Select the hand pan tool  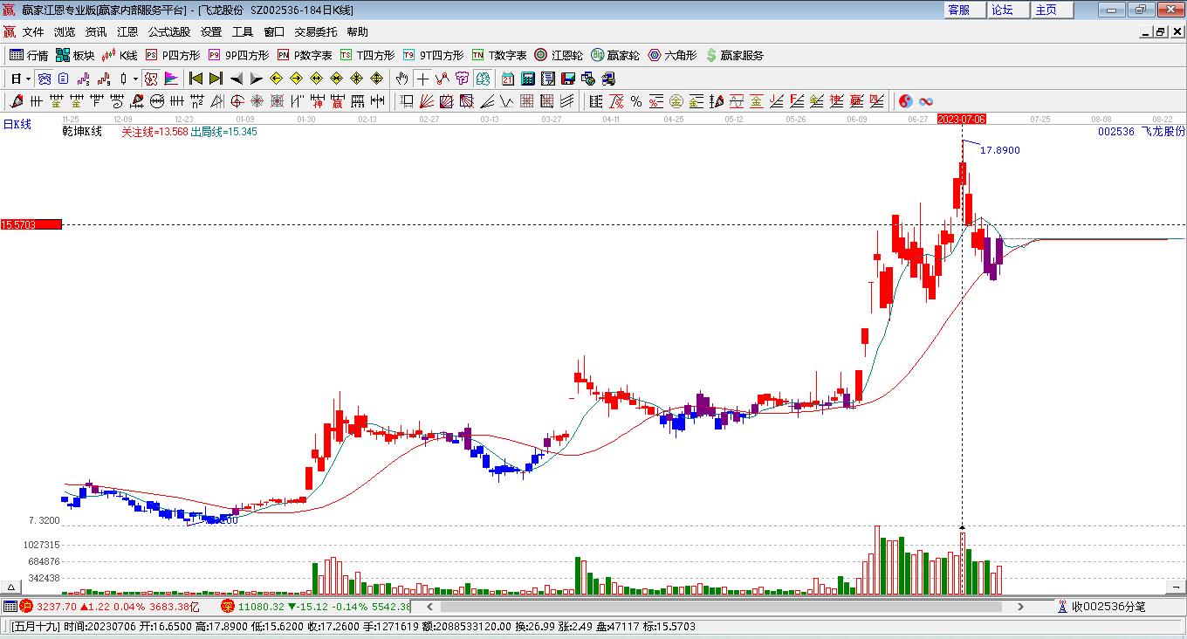[401, 79]
